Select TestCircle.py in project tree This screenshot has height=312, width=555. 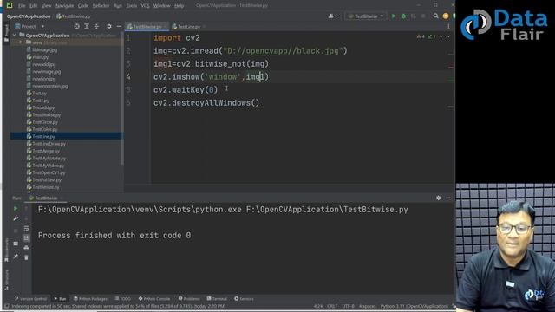tap(45, 122)
